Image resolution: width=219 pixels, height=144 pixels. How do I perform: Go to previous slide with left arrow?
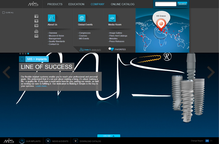tap(6, 72)
